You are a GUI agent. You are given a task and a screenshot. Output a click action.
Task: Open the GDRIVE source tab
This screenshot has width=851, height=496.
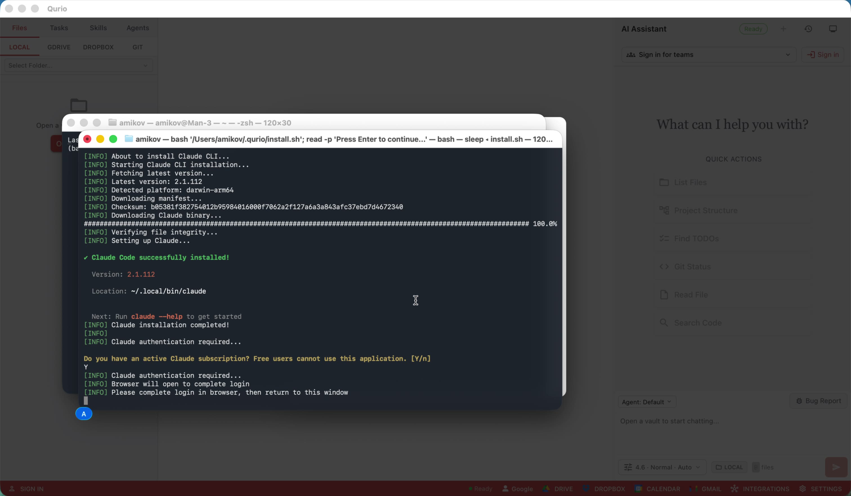pyautogui.click(x=59, y=47)
